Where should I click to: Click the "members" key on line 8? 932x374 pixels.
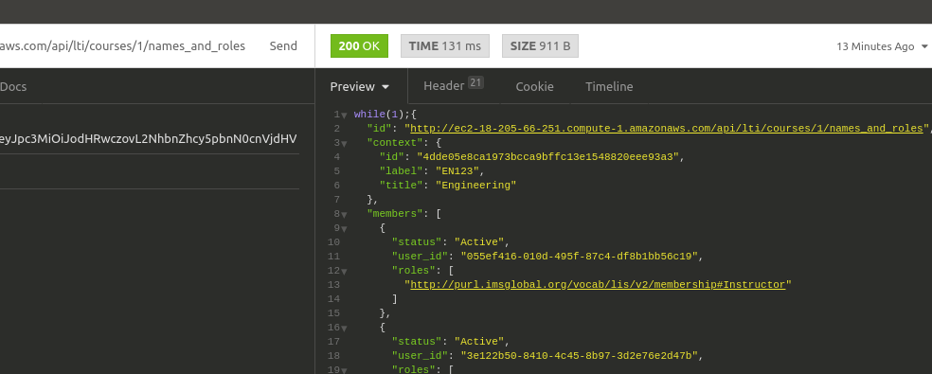(395, 213)
